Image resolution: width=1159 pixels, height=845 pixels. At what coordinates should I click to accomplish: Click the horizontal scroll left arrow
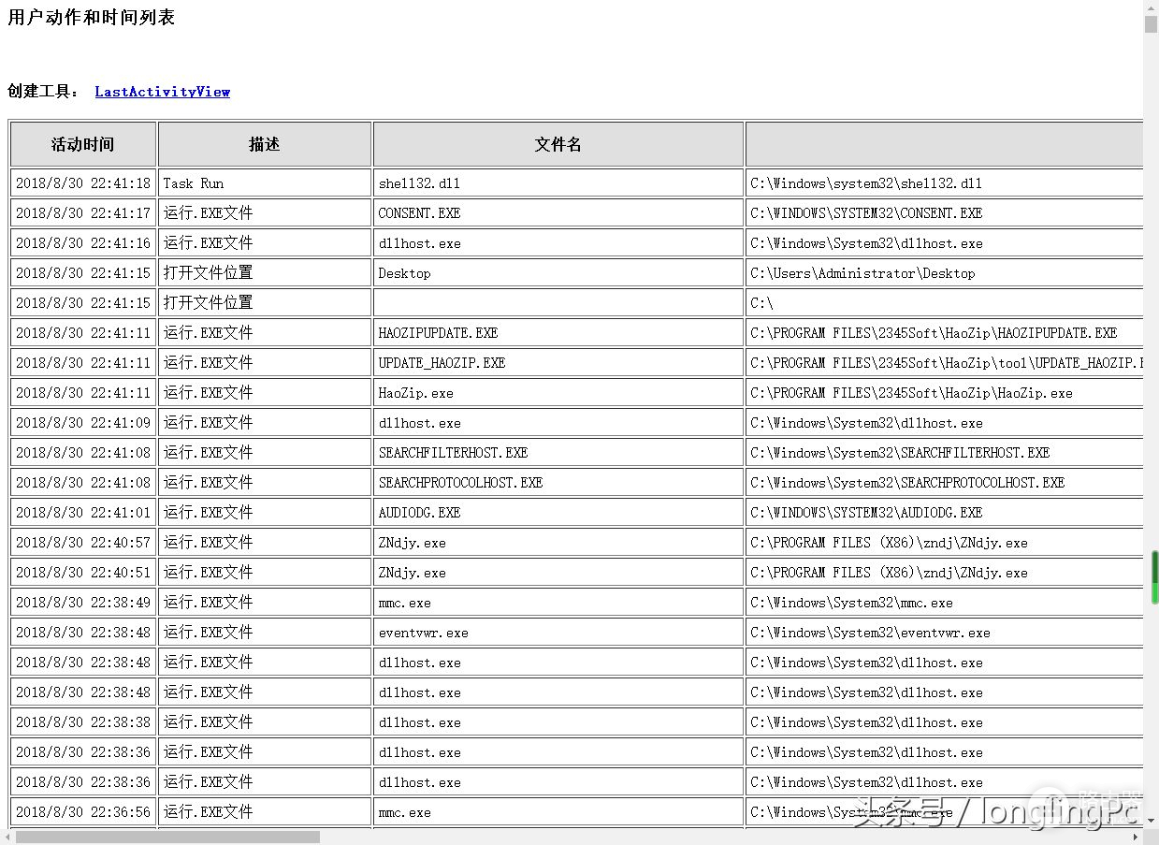pos(7,837)
